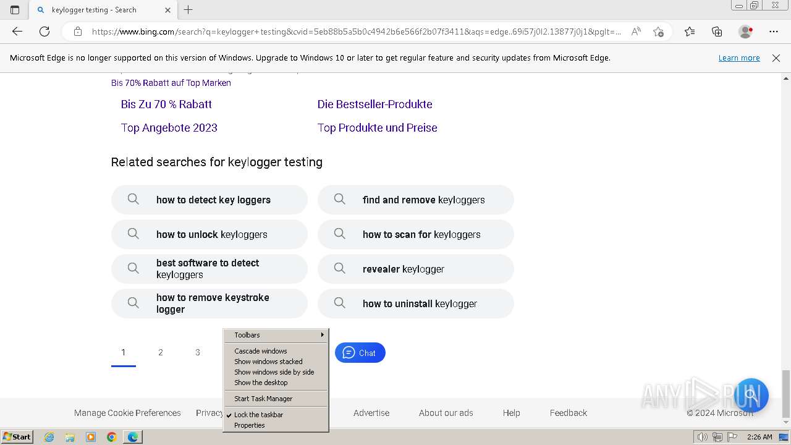Open the Action Center flag icon
Viewport: 791px width, 445px height.
click(x=732, y=438)
